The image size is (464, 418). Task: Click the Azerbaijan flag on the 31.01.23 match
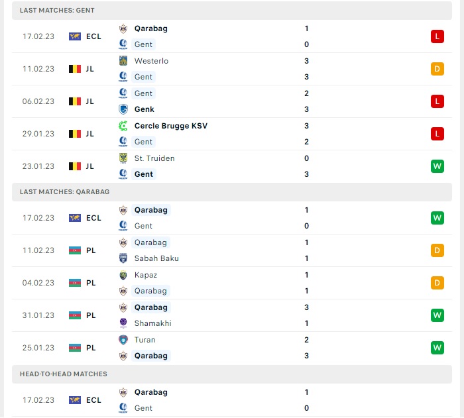(x=75, y=315)
